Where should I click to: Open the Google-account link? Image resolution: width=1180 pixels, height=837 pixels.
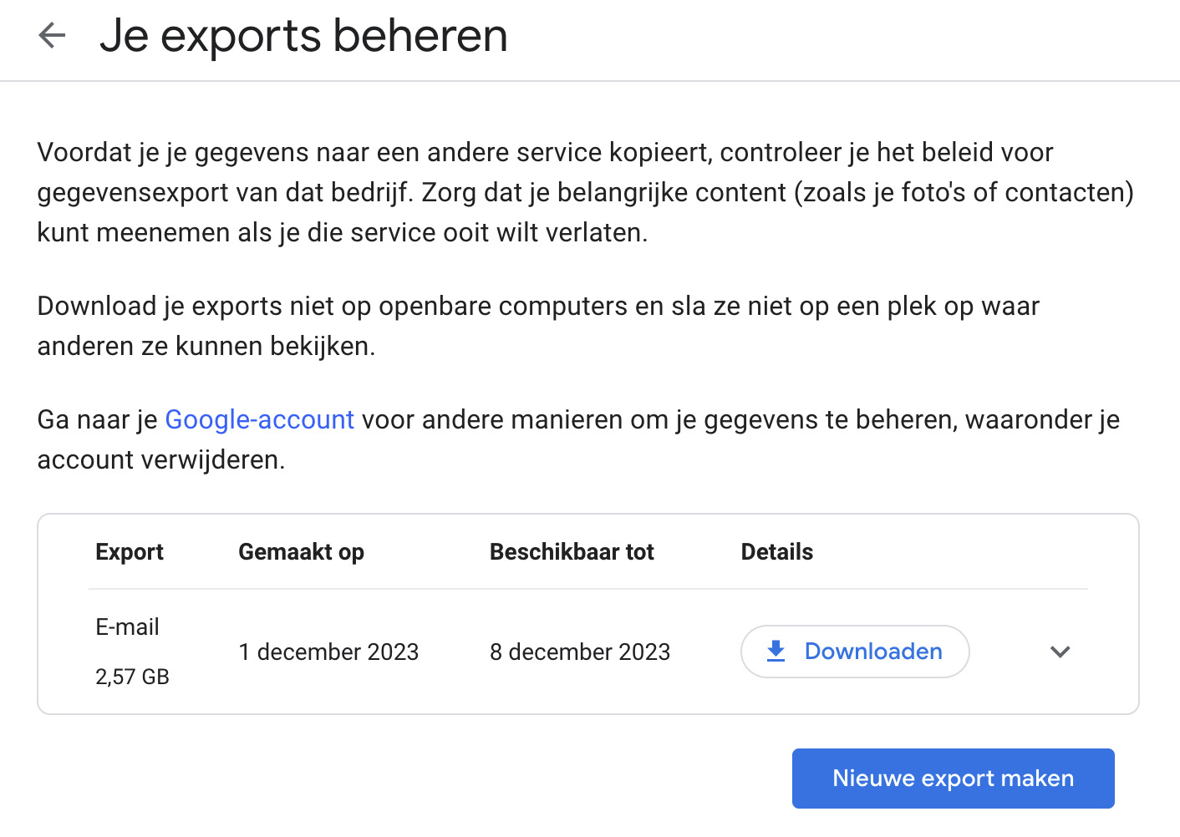[259, 419]
